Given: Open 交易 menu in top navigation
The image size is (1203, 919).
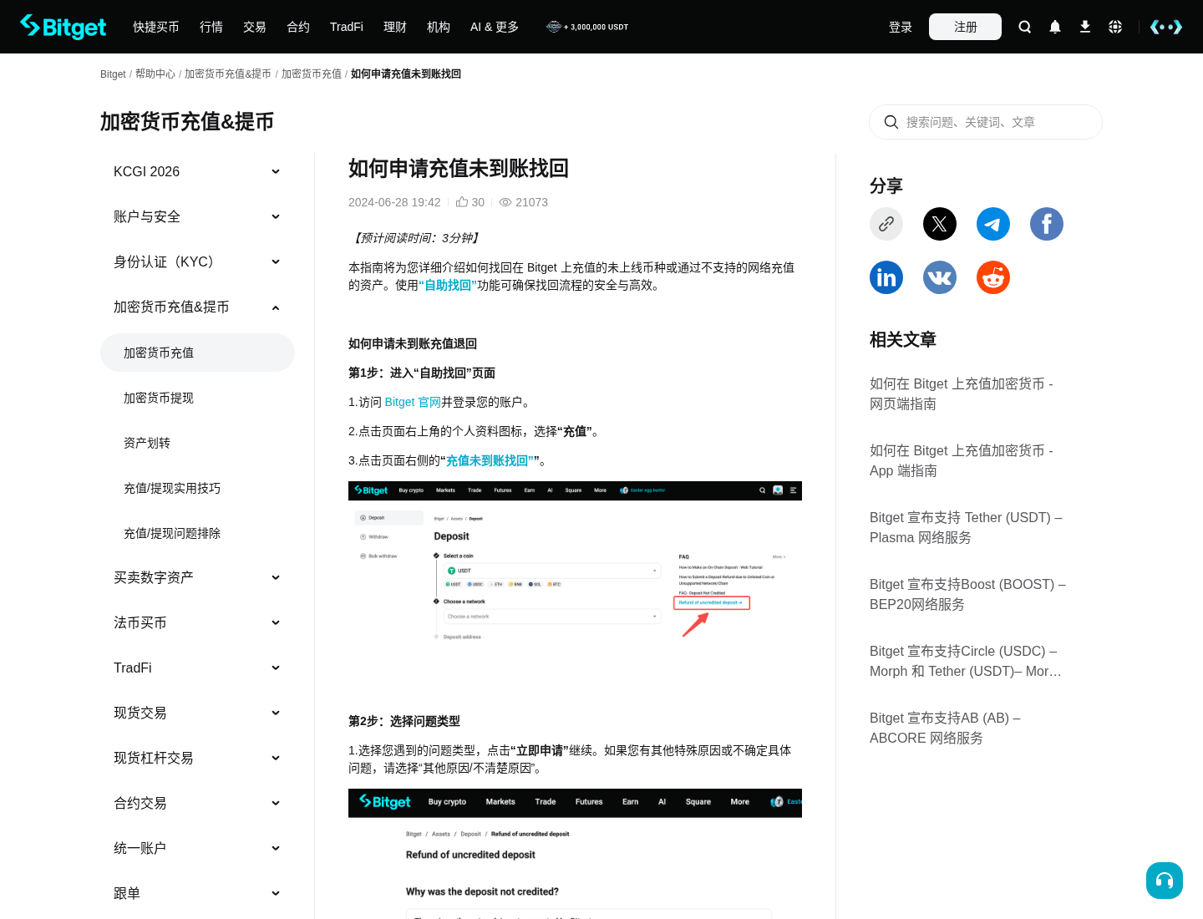Looking at the screenshot, I should pyautogui.click(x=255, y=27).
